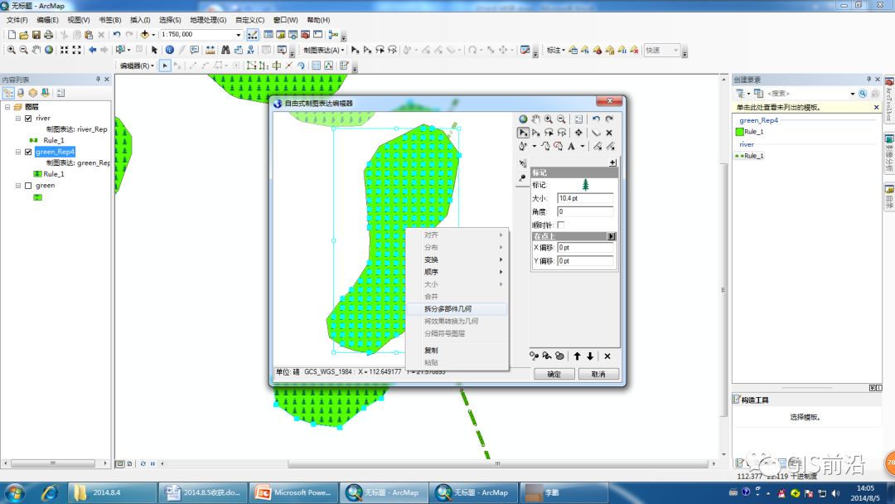Uncheck the river layer visibility
The height and width of the screenshot is (504, 895).
click(x=28, y=119)
